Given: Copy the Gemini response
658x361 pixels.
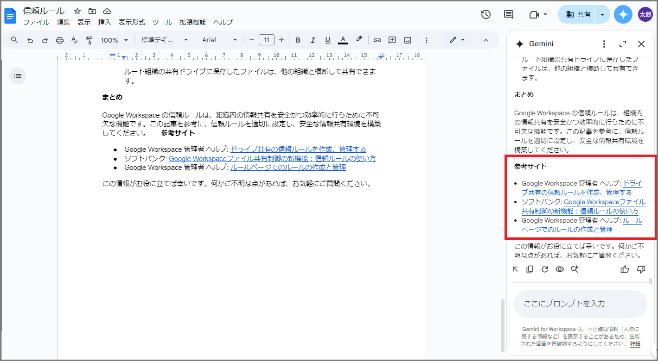Looking at the screenshot, I should coord(530,269).
